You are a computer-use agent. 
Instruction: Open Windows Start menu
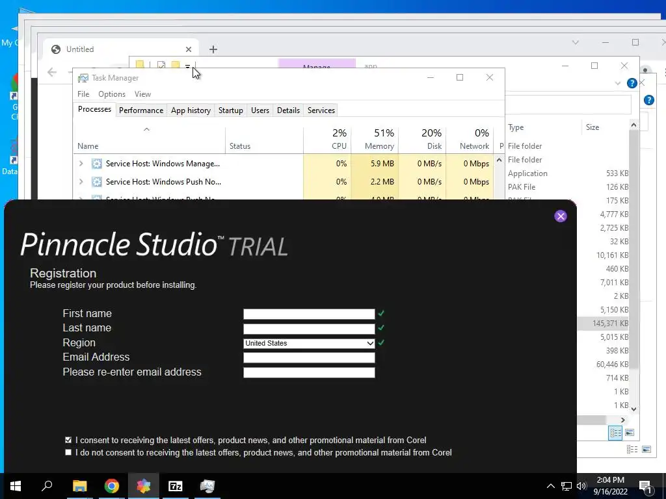point(16,486)
